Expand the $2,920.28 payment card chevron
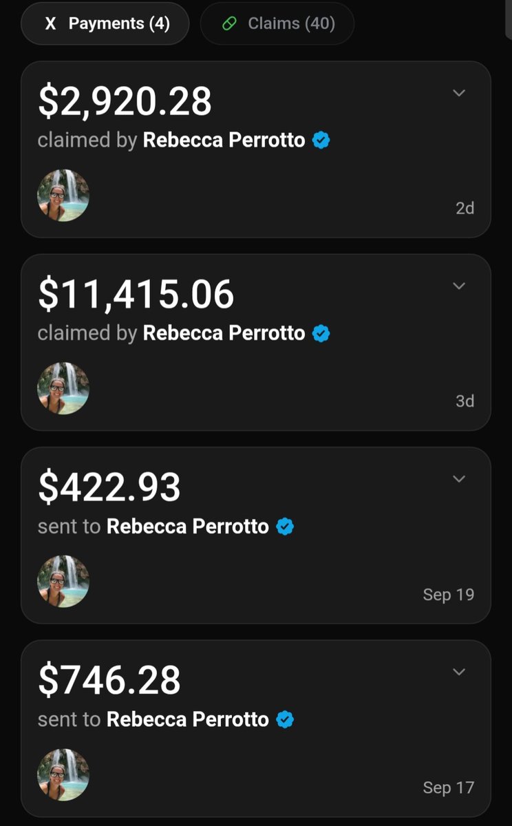This screenshot has height=826, width=512. (459, 93)
